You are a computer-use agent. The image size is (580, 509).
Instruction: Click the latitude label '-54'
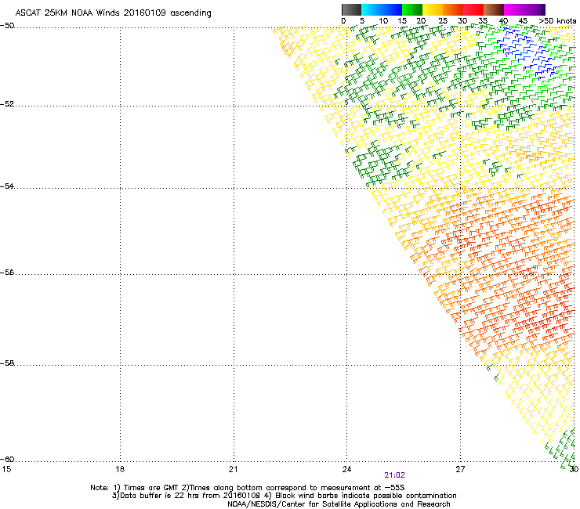click(7, 186)
